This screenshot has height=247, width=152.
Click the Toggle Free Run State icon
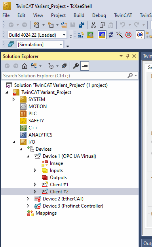[x=128, y=35]
